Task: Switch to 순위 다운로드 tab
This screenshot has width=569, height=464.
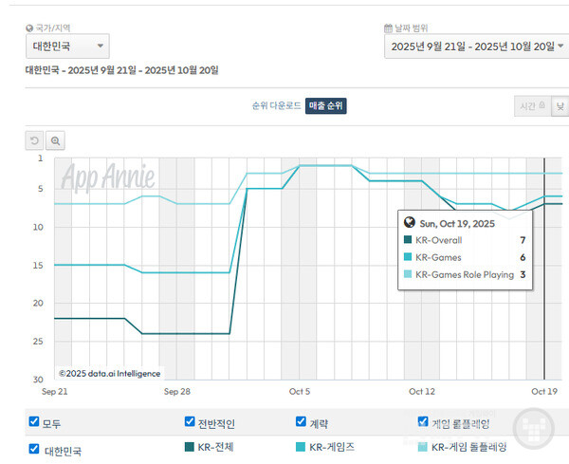Action: click(276, 106)
